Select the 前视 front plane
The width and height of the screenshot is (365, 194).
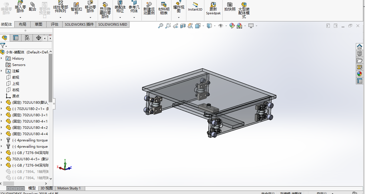(13, 77)
